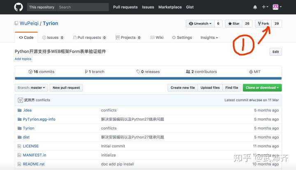Open the PyTyrion.egg-info folder
Viewport: 296px width, 170px height.
coord(39,119)
